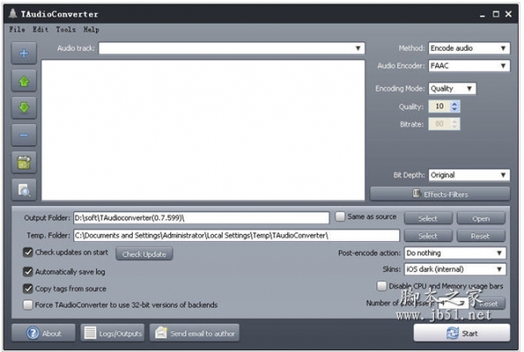Viewport: 524px width, 352px height.
Task: Open the Help menu
Action: [91, 30]
